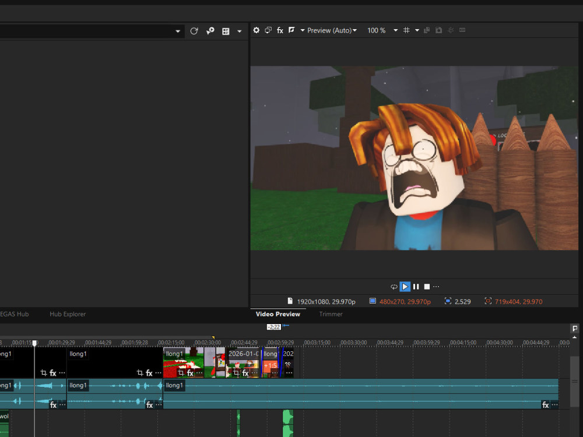583x437 pixels.
Task: Open more options on clip at playhead
Action: pyautogui.click(x=62, y=373)
